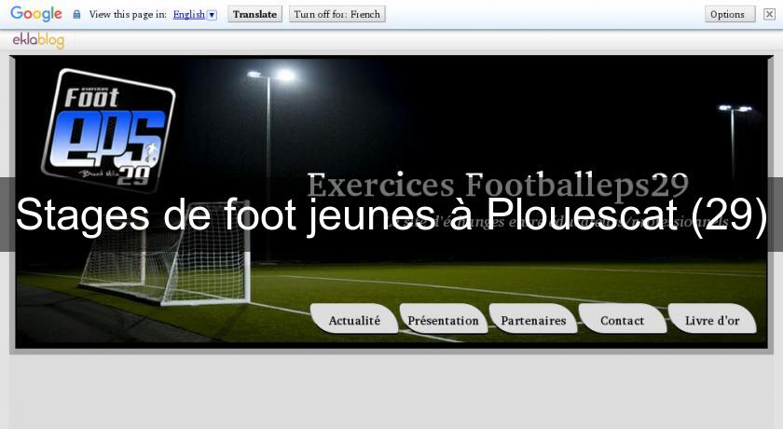Open the Livre d'or menu tab
The height and width of the screenshot is (429, 783).
pyautogui.click(x=712, y=320)
